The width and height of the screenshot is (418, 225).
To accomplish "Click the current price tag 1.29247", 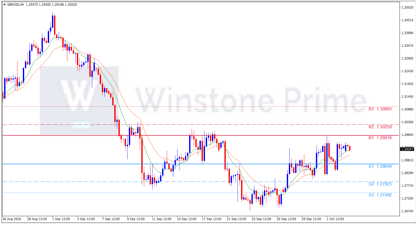I will (407, 149).
